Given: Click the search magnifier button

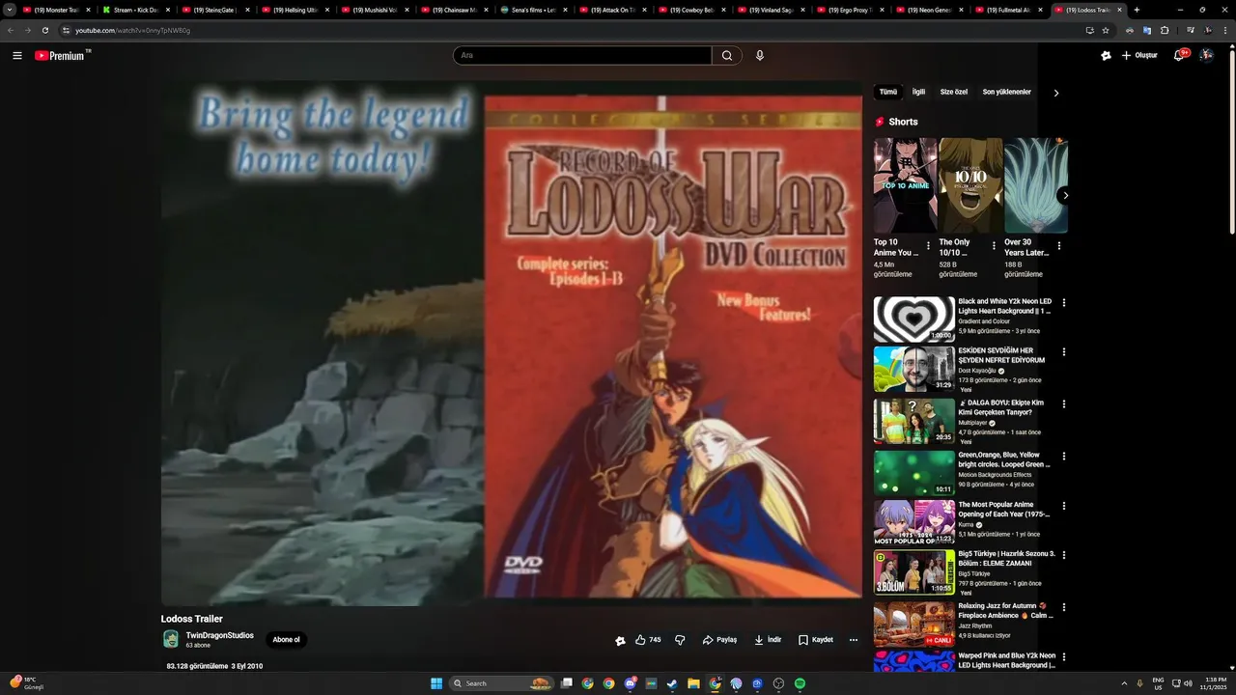Looking at the screenshot, I should [727, 56].
